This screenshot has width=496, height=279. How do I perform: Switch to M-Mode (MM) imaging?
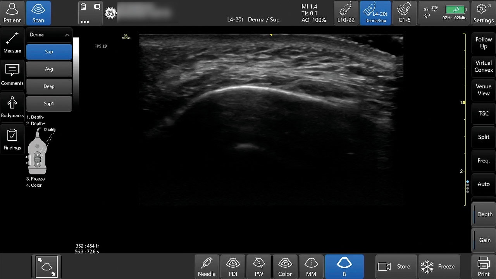click(x=311, y=267)
